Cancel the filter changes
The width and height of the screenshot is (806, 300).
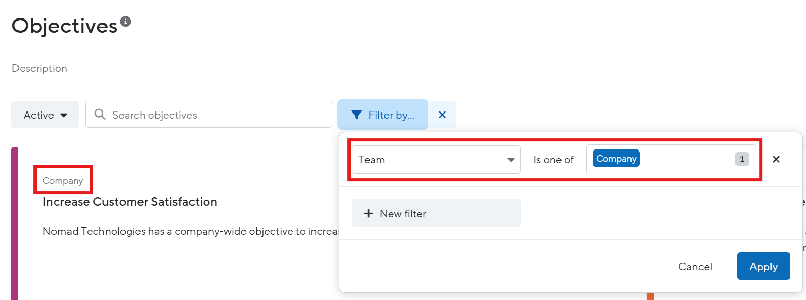pyautogui.click(x=695, y=266)
